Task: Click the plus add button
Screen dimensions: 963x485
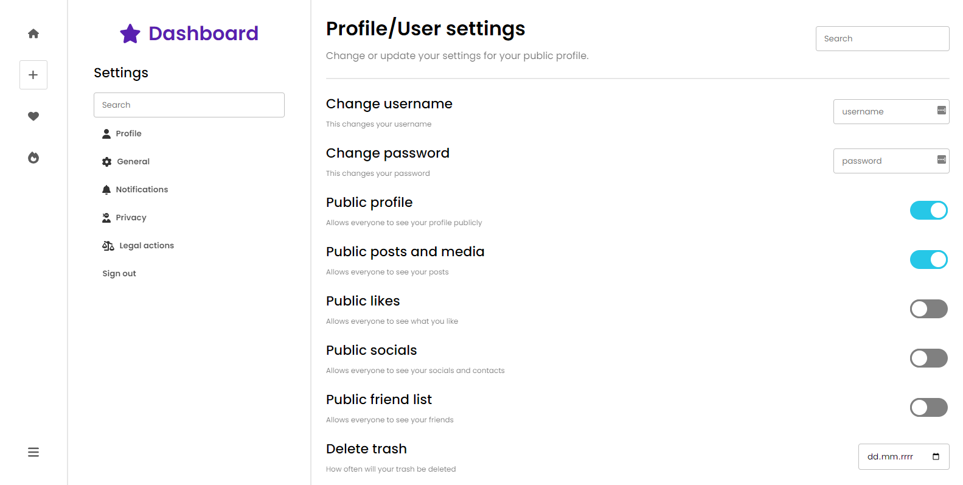Action: click(33, 75)
